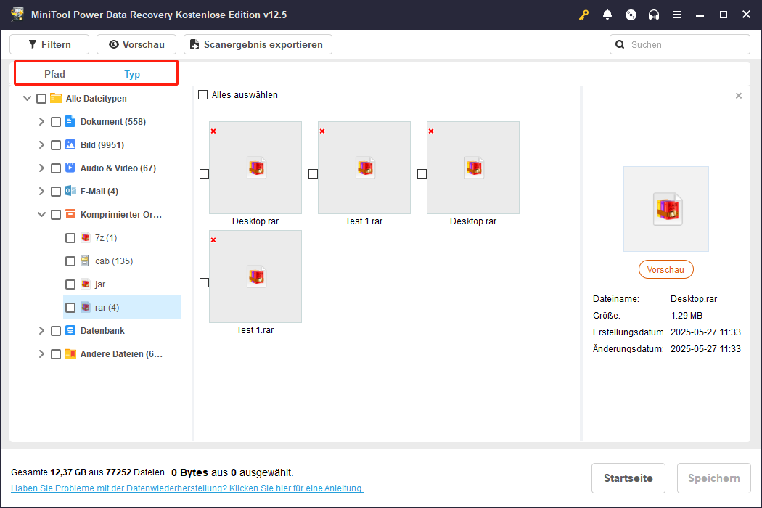Switch to the Pfad tab
This screenshot has width=762, height=508.
click(x=54, y=74)
